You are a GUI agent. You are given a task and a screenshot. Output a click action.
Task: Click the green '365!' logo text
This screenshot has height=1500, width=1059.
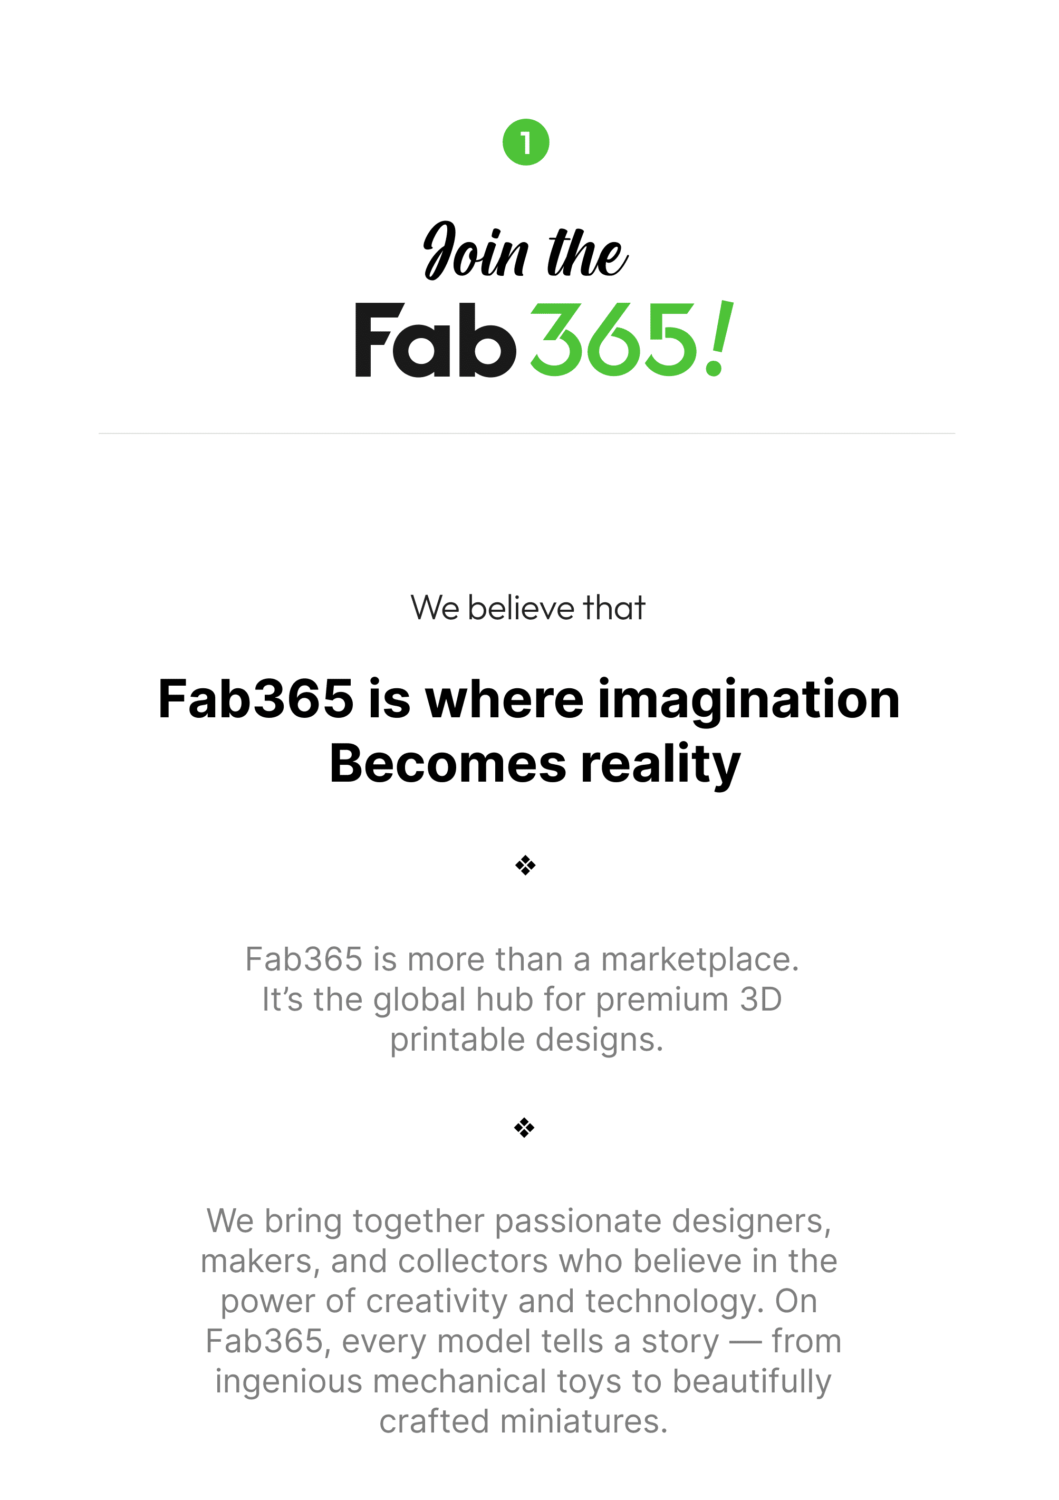[x=614, y=341]
